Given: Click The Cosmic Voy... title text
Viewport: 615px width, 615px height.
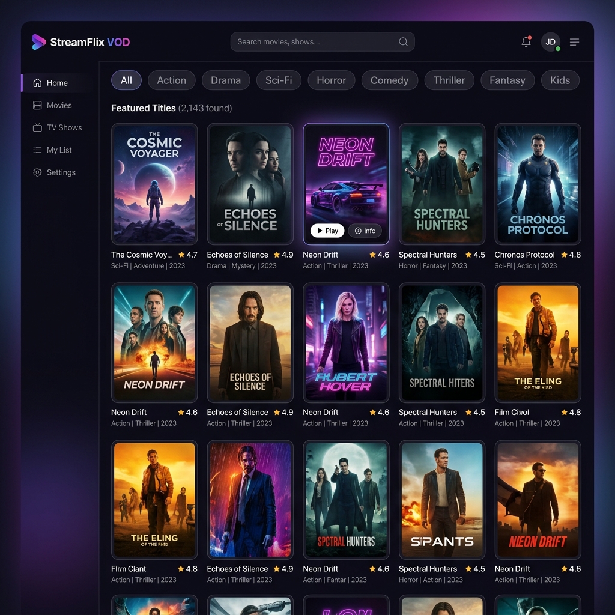Looking at the screenshot, I should pyautogui.click(x=142, y=255).
